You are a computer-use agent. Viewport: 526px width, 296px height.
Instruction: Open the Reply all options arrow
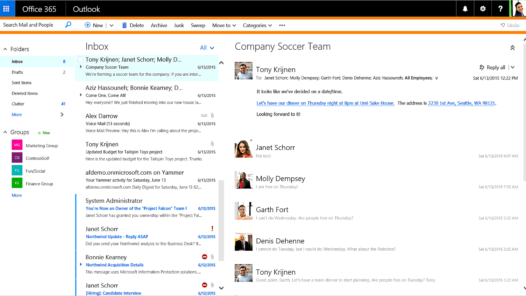513,67
